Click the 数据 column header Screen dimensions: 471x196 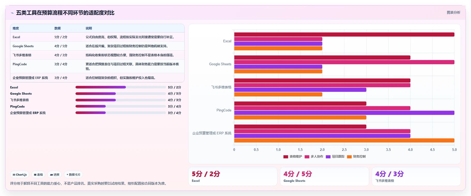(57, 28)
